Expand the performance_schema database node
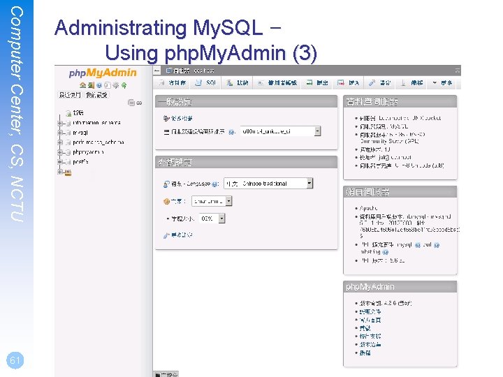The image size is (503, 377). 59,142
